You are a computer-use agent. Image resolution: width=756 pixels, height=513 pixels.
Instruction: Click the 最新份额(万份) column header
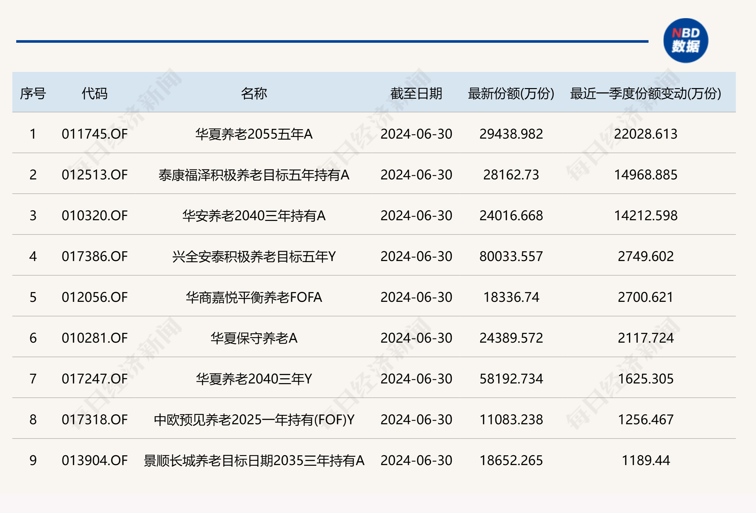point(511,94)
